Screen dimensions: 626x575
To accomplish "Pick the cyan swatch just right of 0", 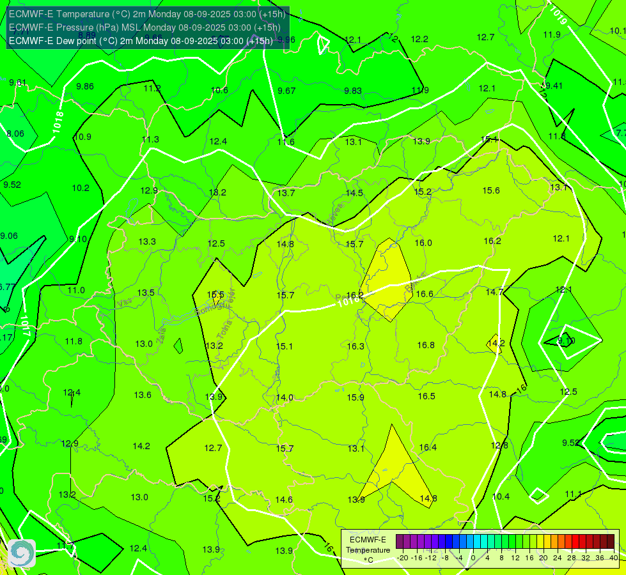I will (477, 542).
